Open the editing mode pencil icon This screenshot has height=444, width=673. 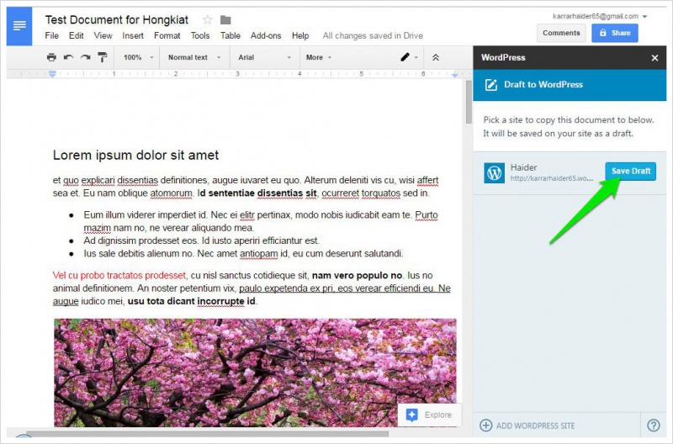pos(405,57)
